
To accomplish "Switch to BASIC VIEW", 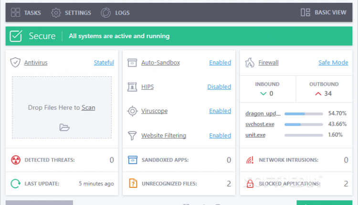I will coord(330,12).
